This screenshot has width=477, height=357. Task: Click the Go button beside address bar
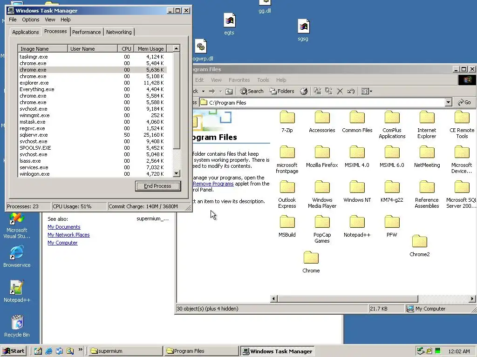464,103
